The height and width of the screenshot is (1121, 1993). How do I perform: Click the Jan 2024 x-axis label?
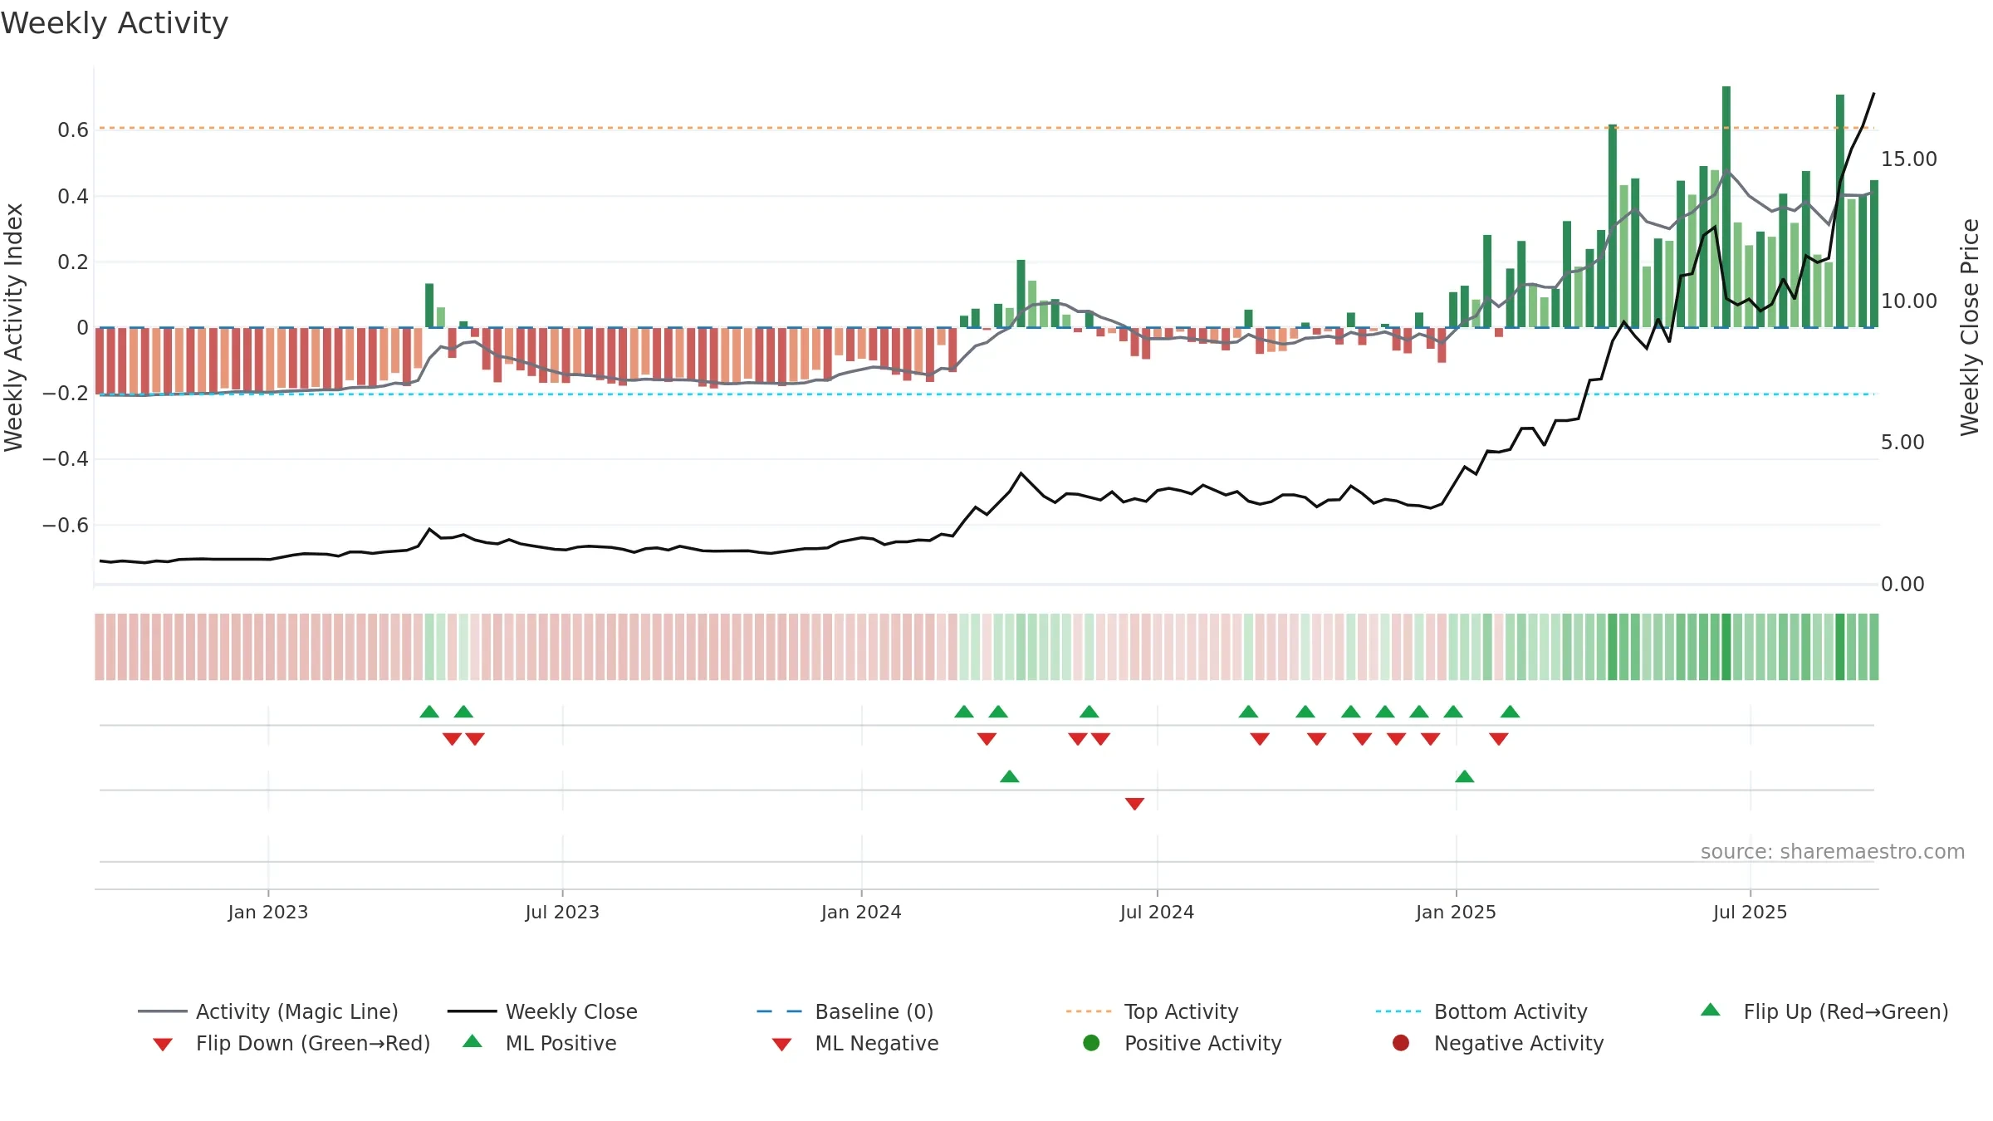861,912
